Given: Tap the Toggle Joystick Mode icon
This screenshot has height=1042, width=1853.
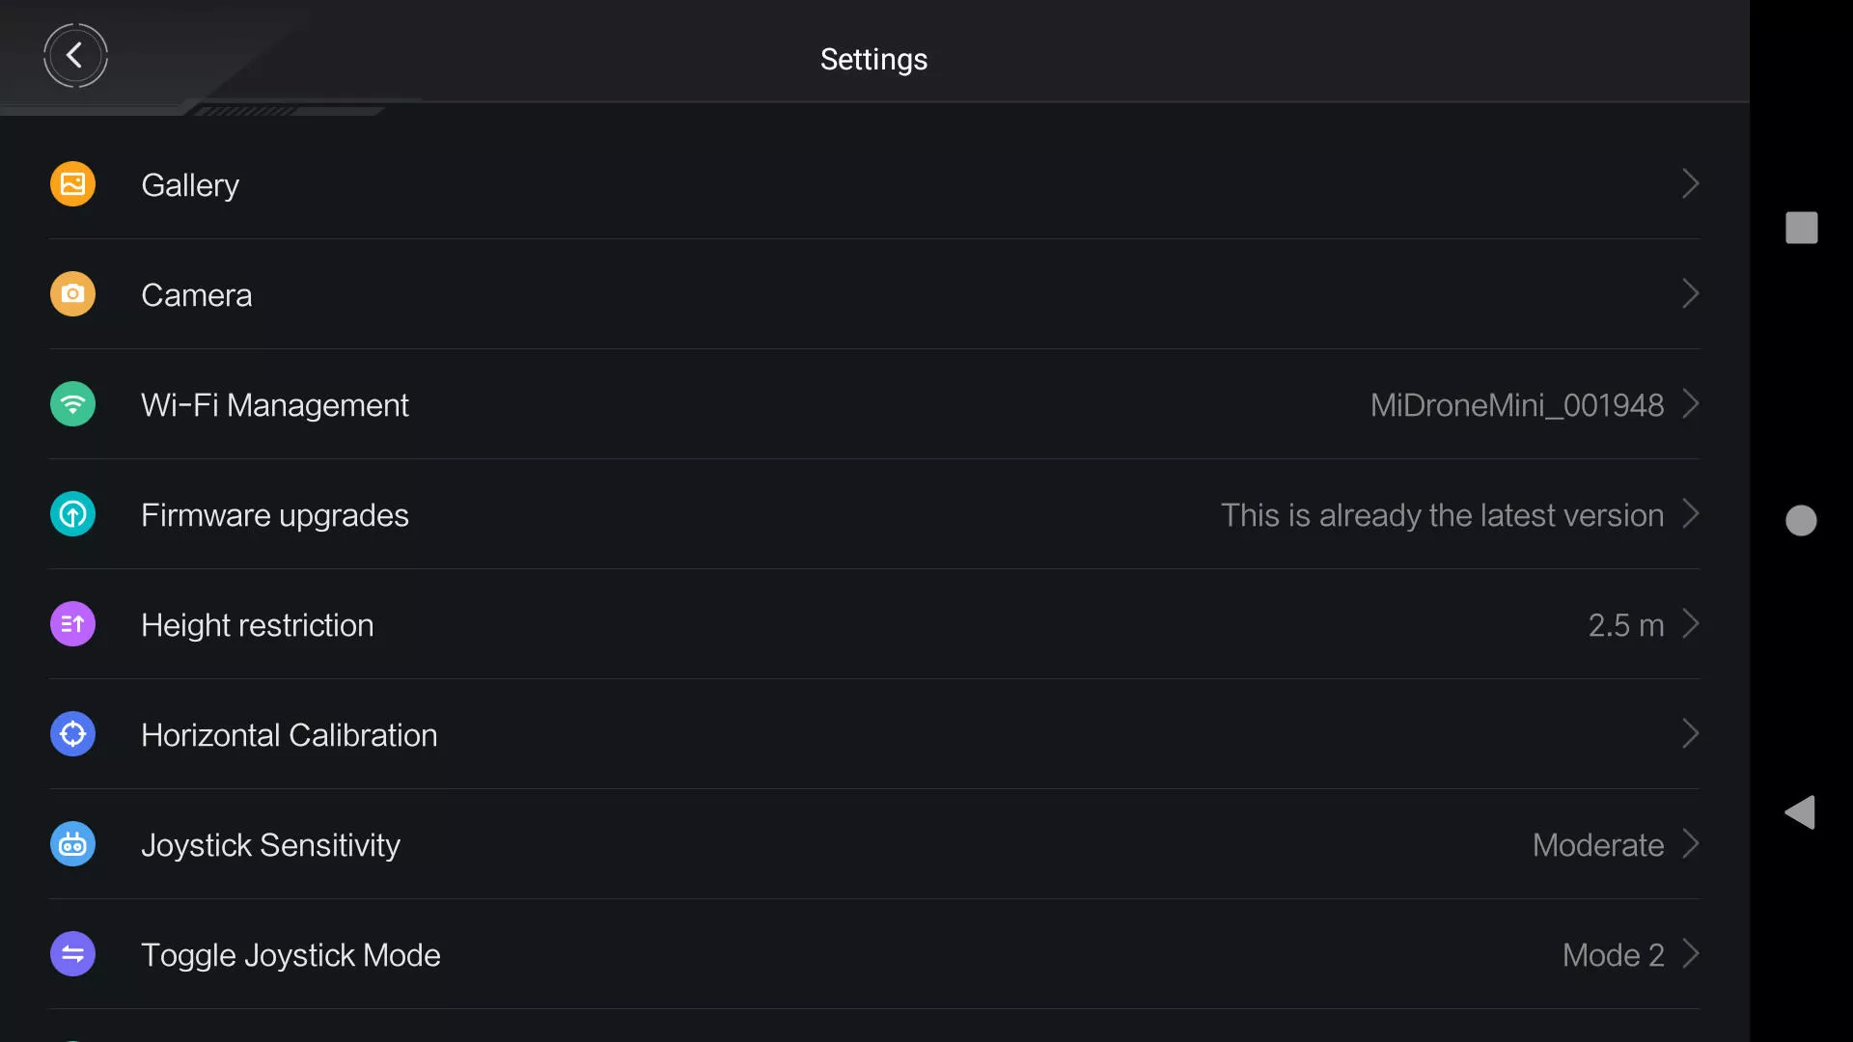Looking at the screenshot, I should pyautogui.click(x=72, y=954).
